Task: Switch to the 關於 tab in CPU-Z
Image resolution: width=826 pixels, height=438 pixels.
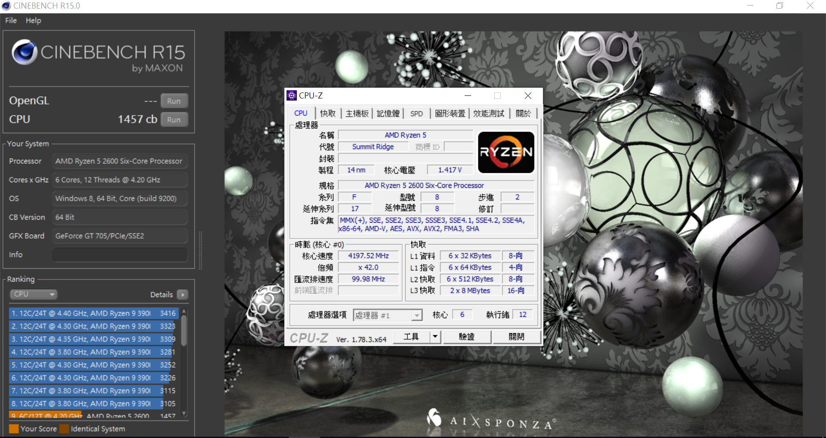Action: tap(523, 113)
